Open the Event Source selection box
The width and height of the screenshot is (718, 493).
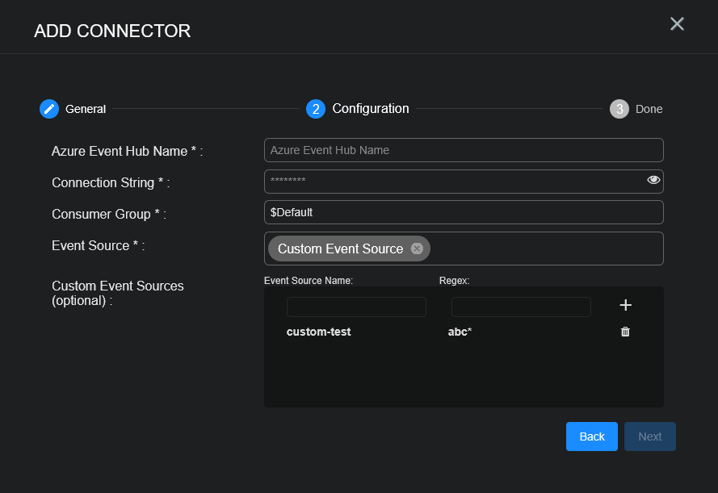coord(545,249)
